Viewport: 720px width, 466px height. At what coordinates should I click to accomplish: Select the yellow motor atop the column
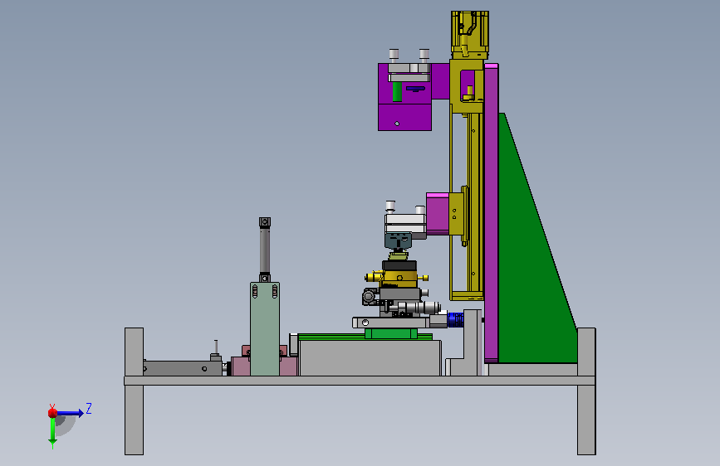469,35
